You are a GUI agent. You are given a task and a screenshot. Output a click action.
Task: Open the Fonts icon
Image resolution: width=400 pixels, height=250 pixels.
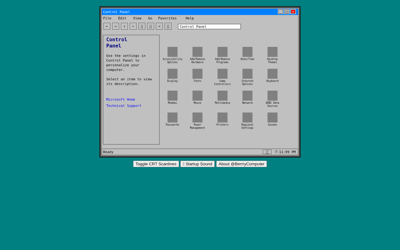197,73
